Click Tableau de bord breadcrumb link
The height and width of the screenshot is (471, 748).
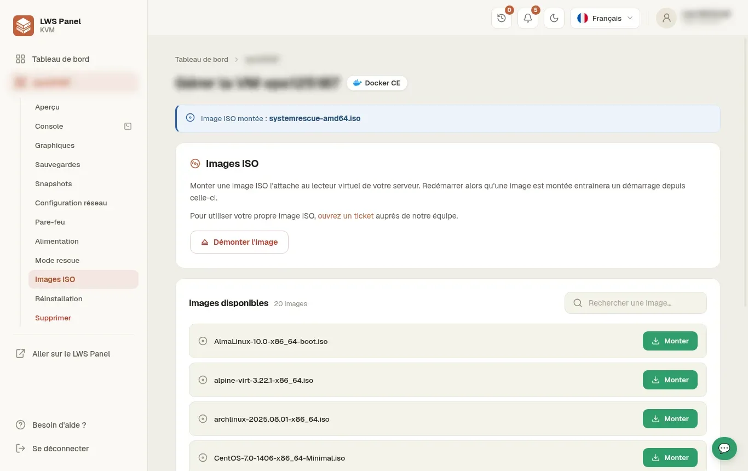click(202, 60)
